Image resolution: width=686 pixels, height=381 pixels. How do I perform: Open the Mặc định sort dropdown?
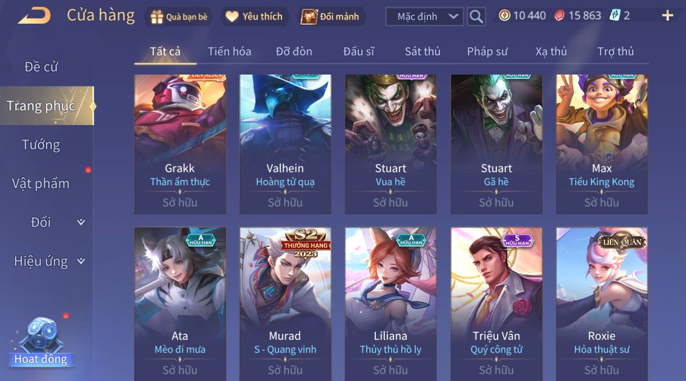tap(425, 17)
